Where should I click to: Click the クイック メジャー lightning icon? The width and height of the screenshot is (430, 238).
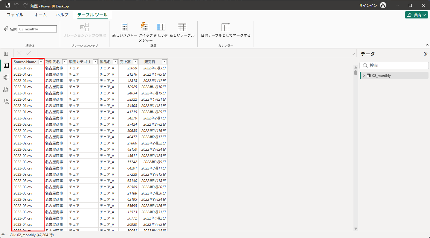tap(145, 27)
